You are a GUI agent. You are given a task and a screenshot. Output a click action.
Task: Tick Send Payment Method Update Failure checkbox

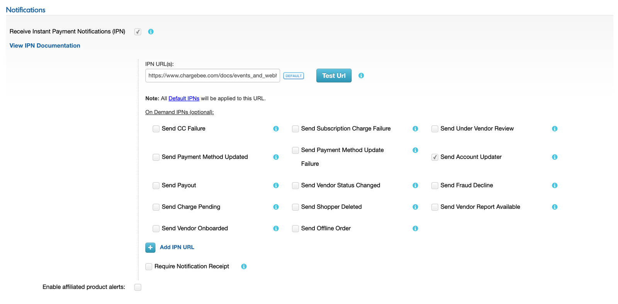point(295,150)
